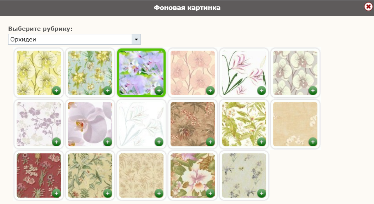This screenshot has width=374, height=204.
Task: Choose the large cream-pink cattleya thumbnail
Action: point(192,176)
